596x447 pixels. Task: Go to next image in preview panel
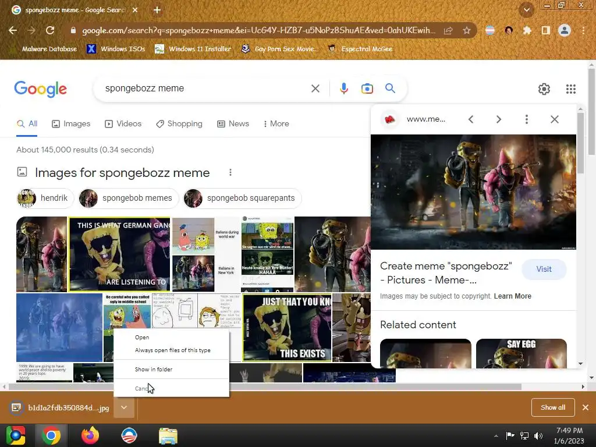pyautogui.click(x=499, y=119)
